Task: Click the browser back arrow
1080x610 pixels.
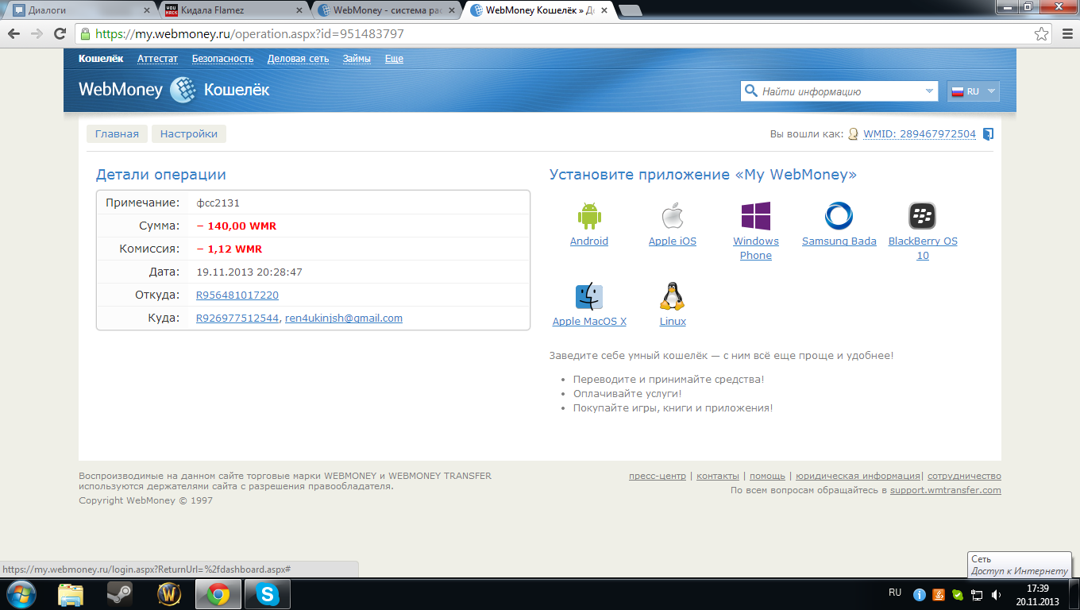Action: click(14, 34)
